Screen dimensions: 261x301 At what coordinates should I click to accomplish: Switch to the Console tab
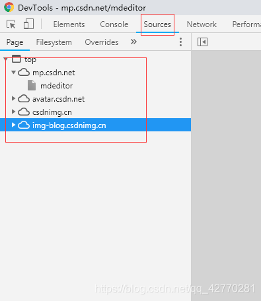tap(114, 24)
